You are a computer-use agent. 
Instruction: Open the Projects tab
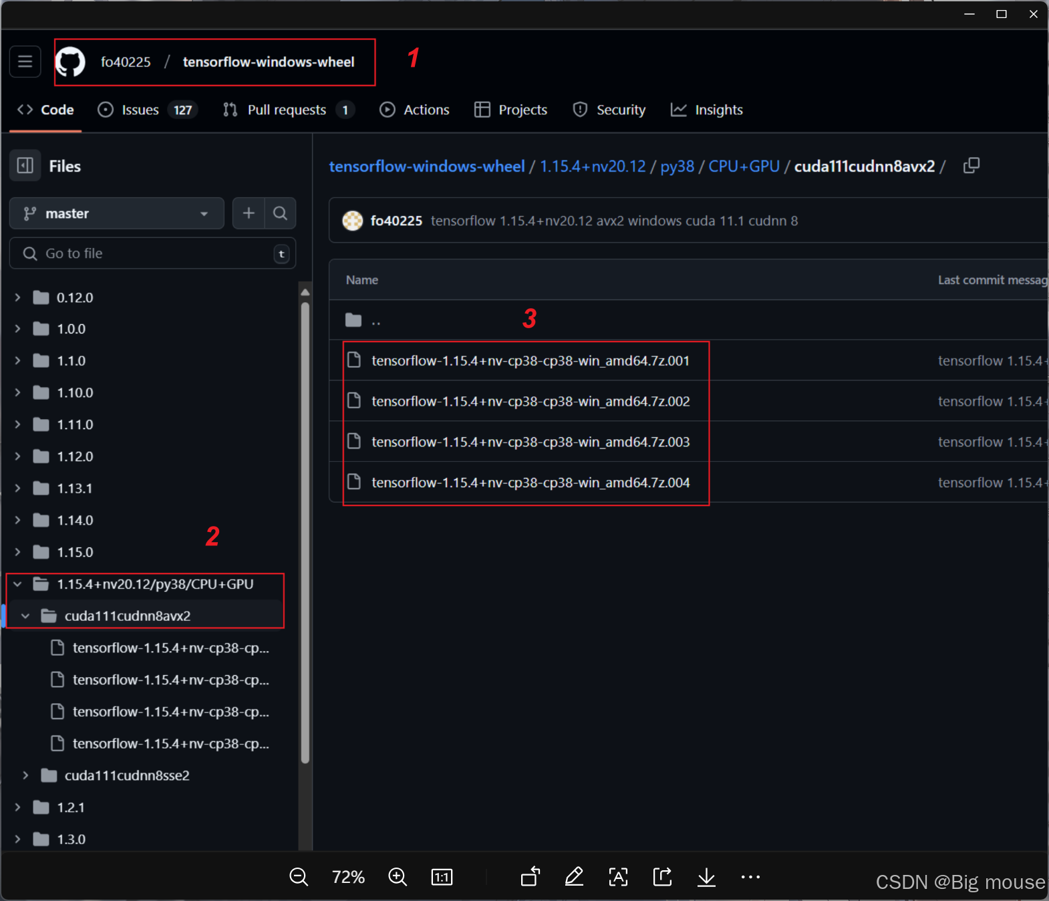(x=511, y=110)
